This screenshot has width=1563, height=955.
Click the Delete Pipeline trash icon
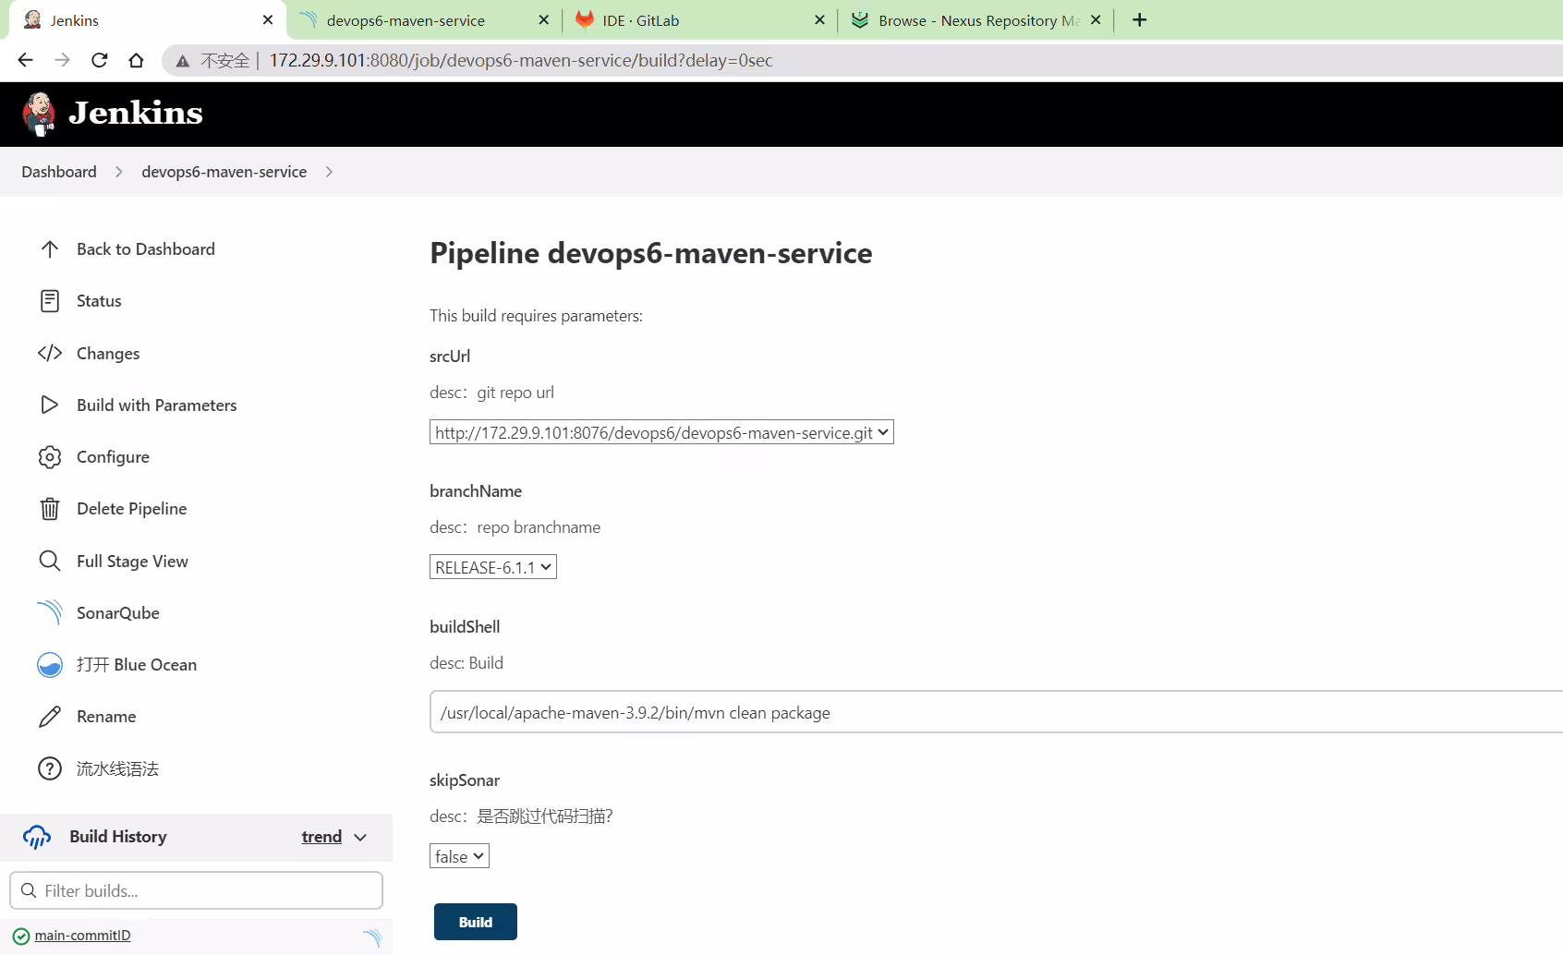click(x=50, y=509)
